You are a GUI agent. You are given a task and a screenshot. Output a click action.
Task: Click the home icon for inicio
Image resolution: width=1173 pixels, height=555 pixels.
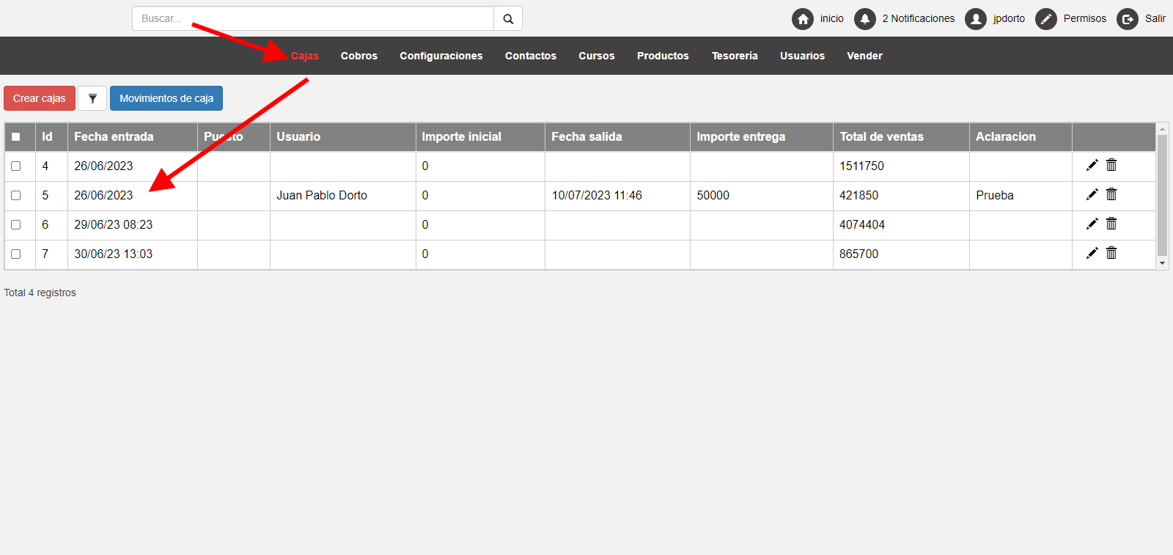click(803, 19)
